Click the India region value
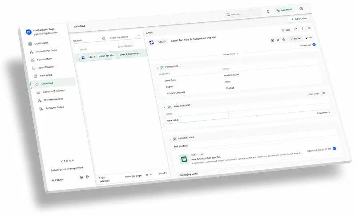 click(x=228, y=82)
